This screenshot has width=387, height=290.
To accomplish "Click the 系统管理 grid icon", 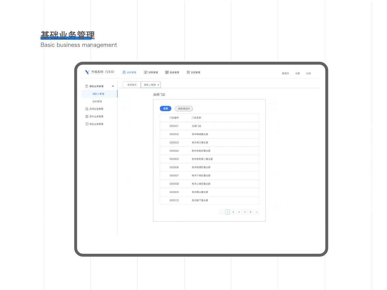I will coord(188,72).
